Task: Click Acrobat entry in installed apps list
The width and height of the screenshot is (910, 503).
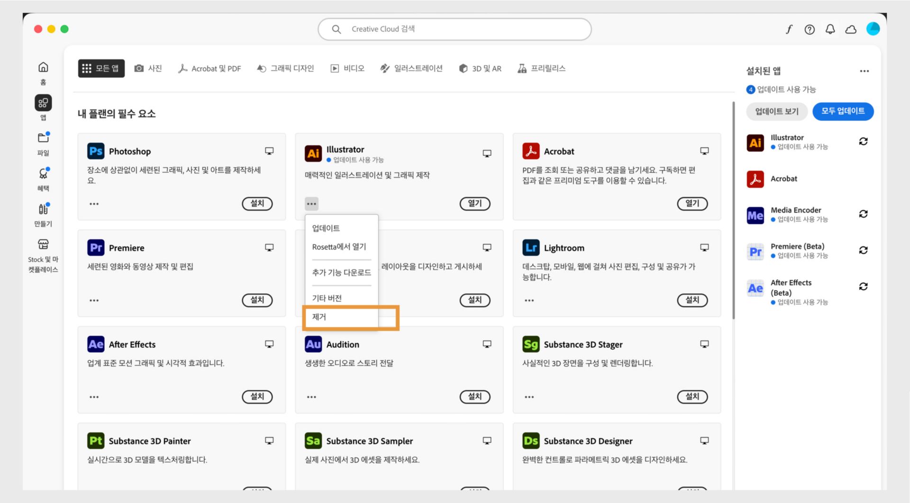Action: pyautogui.click(x=807, y=179)
